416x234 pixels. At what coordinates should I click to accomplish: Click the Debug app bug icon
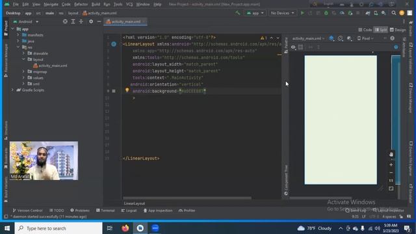(326, 13)
